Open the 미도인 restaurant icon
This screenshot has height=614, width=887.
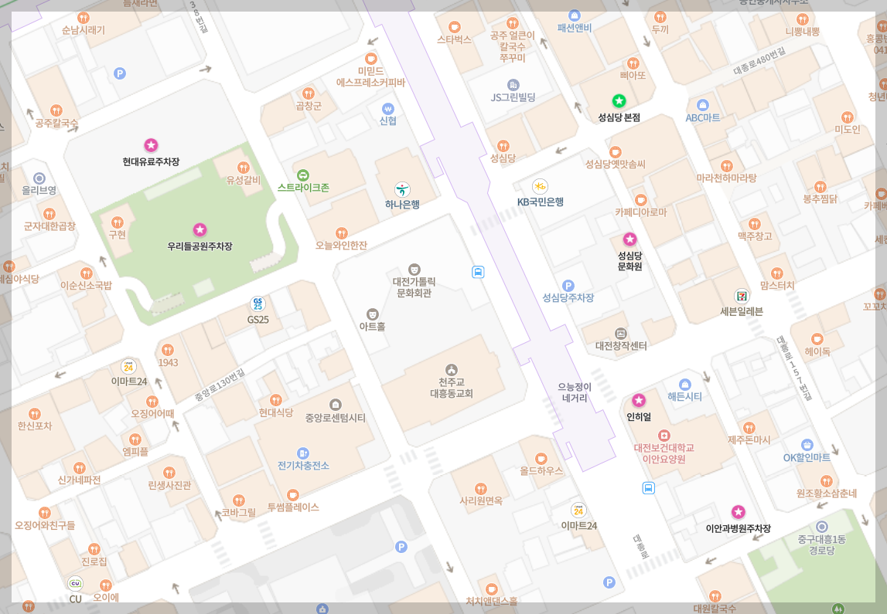pyautogui.click(x=847, y=117)
